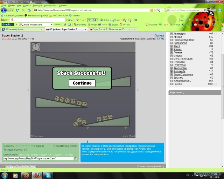Click Загрузить статистику link

point(20,166)
